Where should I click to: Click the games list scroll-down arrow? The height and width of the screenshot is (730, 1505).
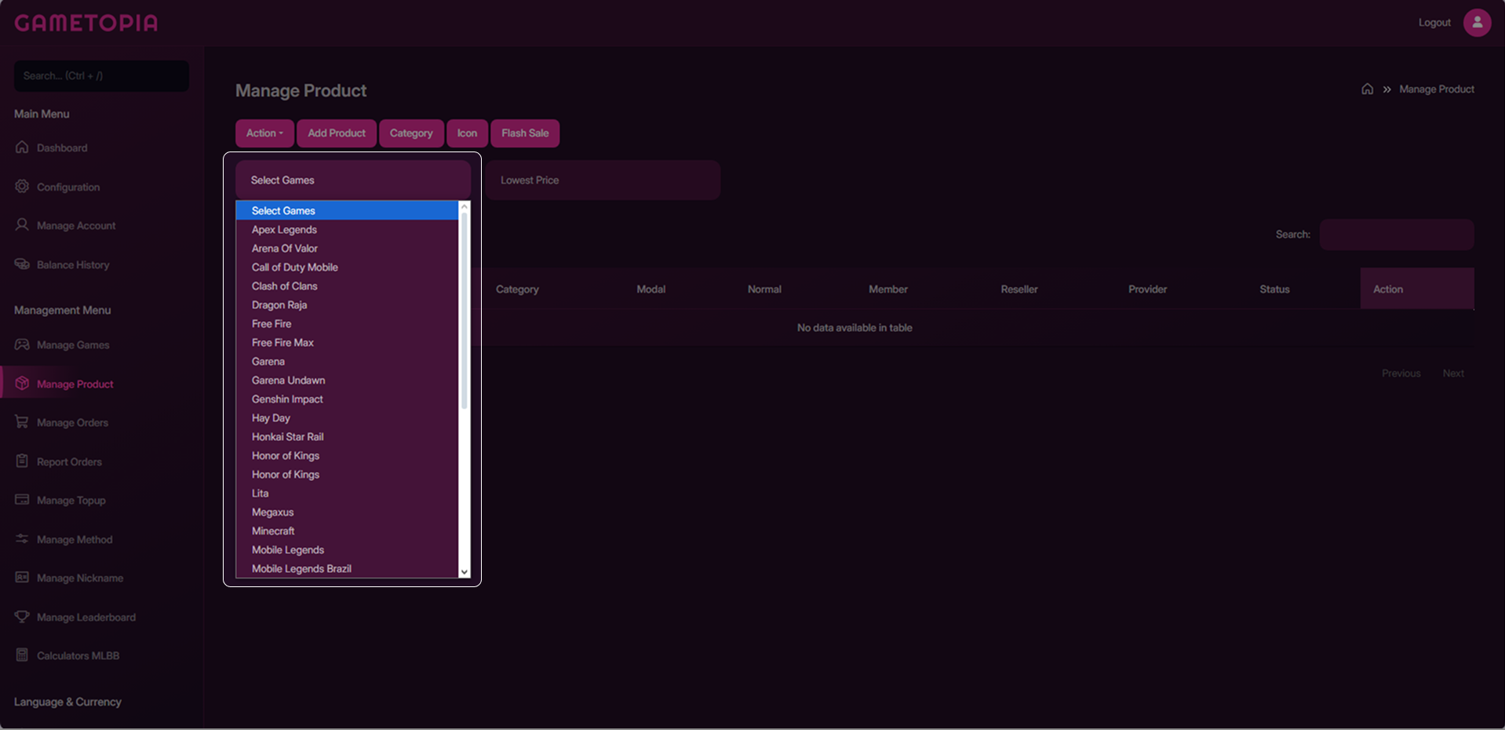click(x=465, y=572)
